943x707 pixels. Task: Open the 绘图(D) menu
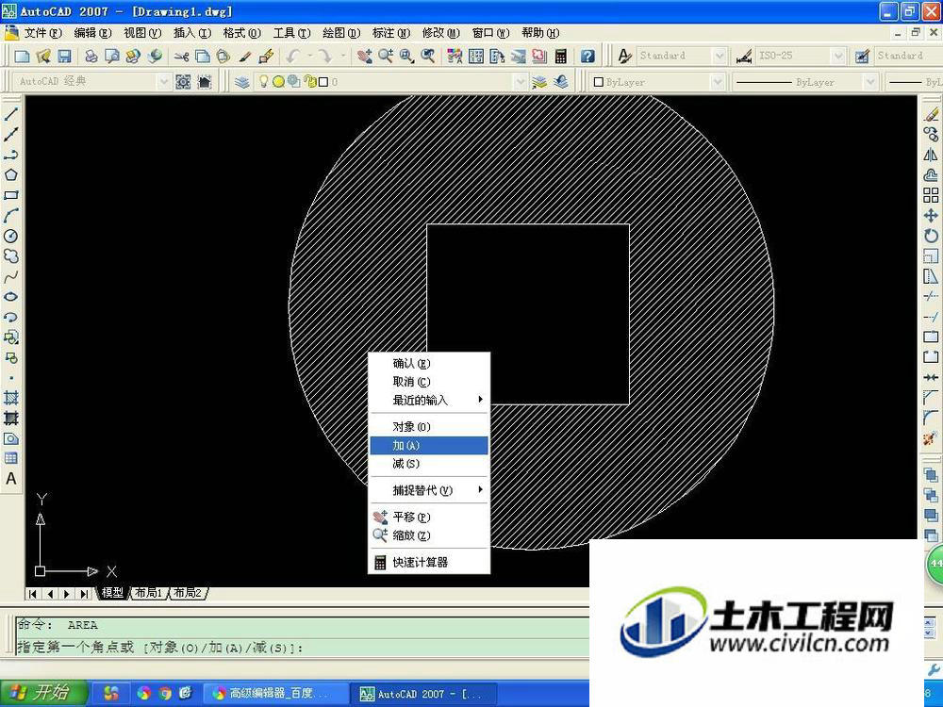pyautogui.click(x=341, y=33)
